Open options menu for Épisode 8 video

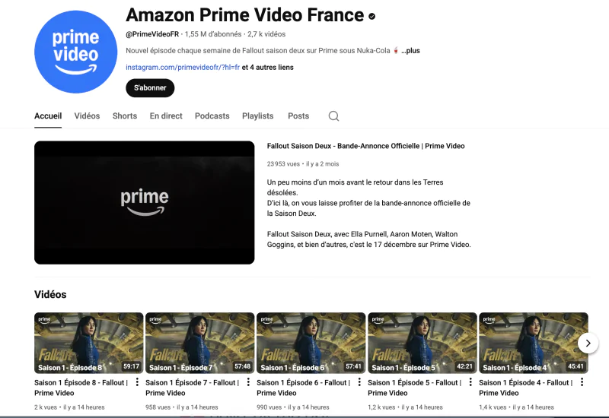[x=137, y=382]
